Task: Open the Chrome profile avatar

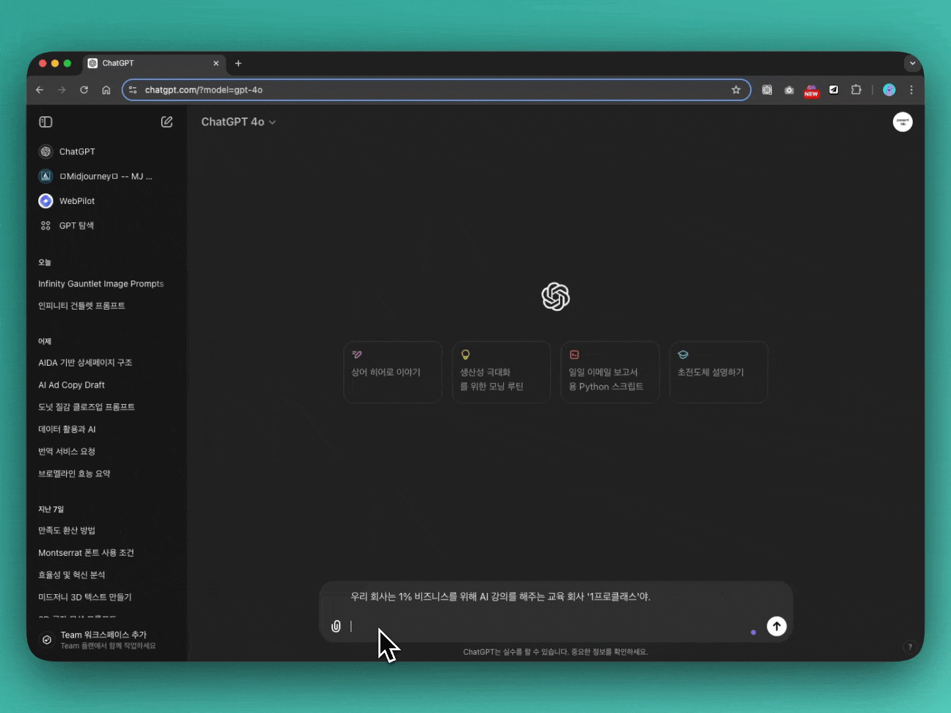Action: (890, 90)
